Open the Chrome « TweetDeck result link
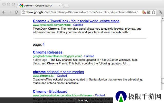Viewport: 164px width, 103px height. (76, 21)
